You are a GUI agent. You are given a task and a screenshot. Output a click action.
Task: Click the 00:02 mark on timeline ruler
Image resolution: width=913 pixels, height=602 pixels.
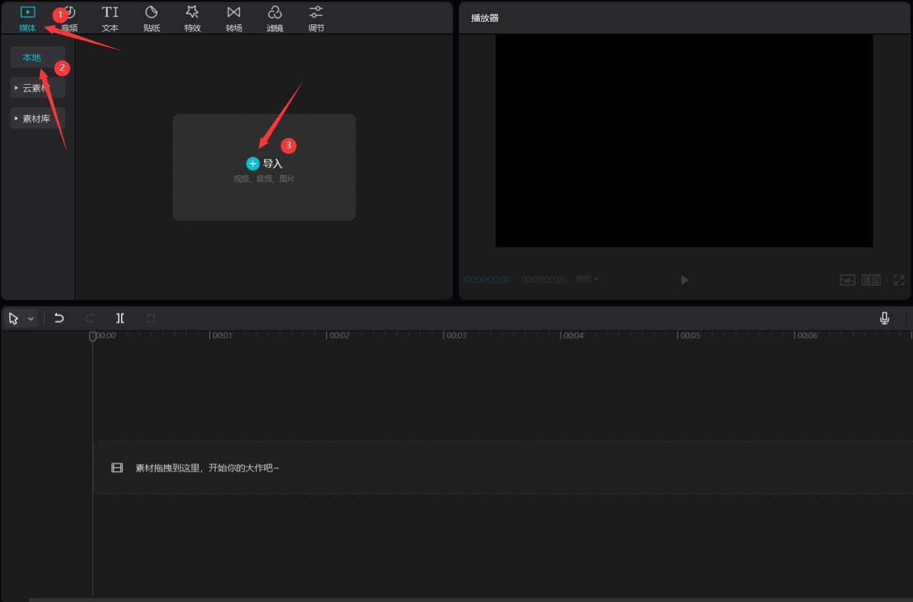(x=338, y=335)
